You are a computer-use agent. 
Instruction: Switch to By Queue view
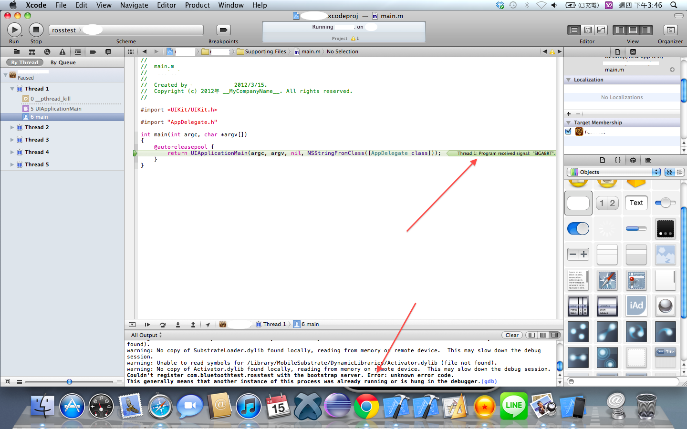[x=63, y=62]
